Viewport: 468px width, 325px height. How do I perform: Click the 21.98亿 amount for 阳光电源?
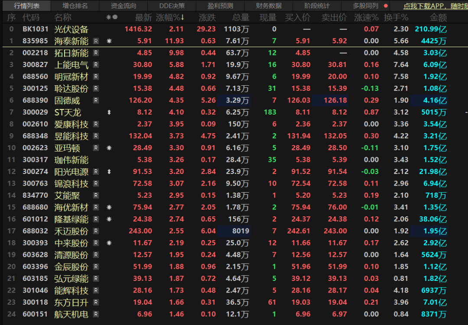[433, 172]
